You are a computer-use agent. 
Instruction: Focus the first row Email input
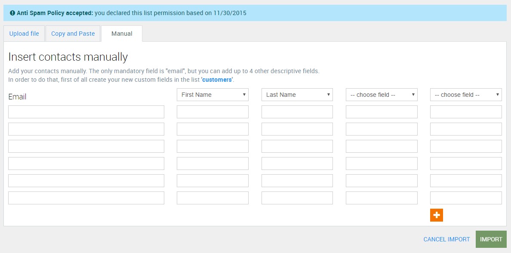[86, 112]
